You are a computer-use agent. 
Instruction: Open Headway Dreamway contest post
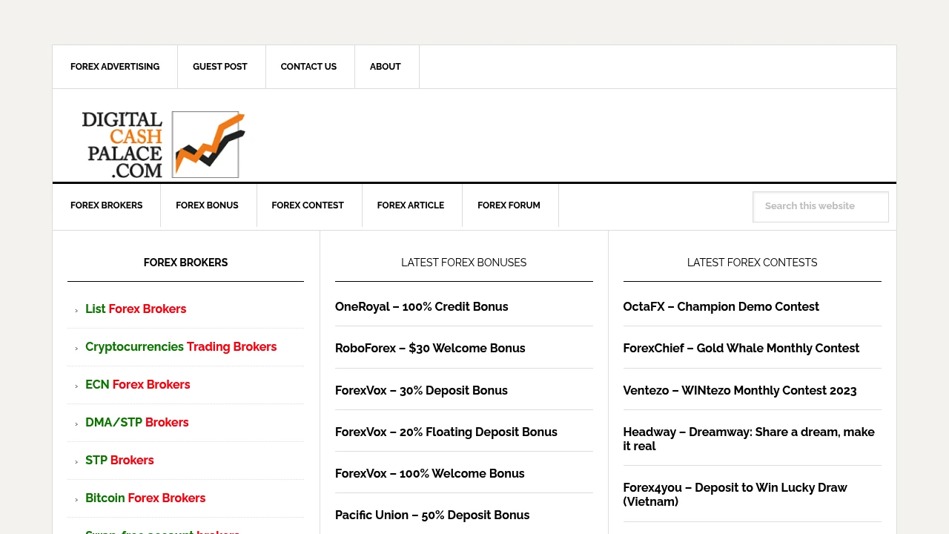(749, 439)
